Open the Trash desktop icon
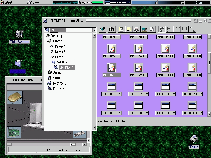The height and width of the screenshot is (158, 211). pyautogui.click(x=194, y=142)
